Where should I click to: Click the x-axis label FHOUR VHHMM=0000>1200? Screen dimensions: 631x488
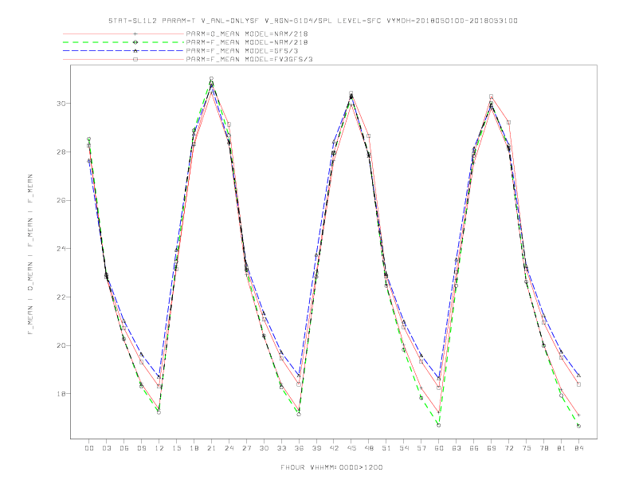tap(331, 467)
